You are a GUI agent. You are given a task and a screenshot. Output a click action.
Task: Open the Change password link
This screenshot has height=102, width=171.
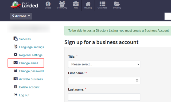(31, 71)
